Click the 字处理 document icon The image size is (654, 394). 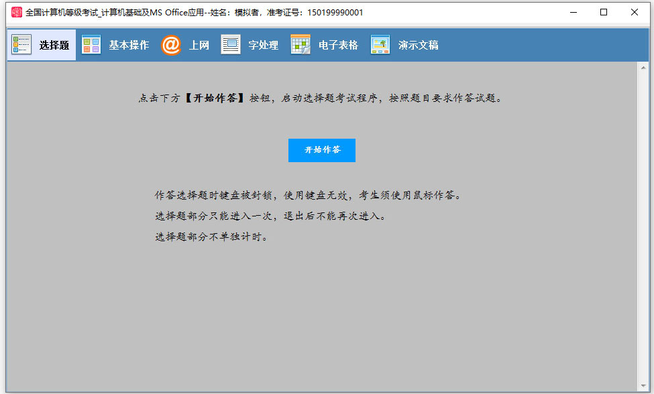click(x=231, y=45)
